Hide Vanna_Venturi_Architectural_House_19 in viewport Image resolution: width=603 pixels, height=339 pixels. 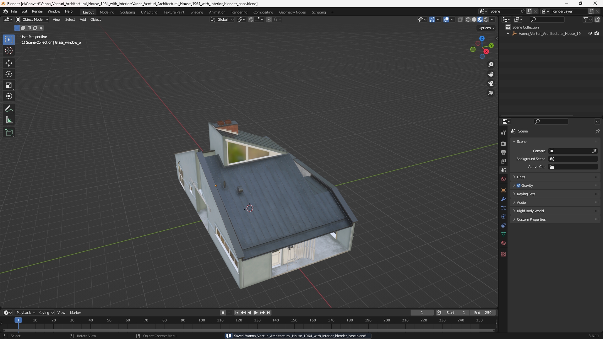tap(590, 33)
